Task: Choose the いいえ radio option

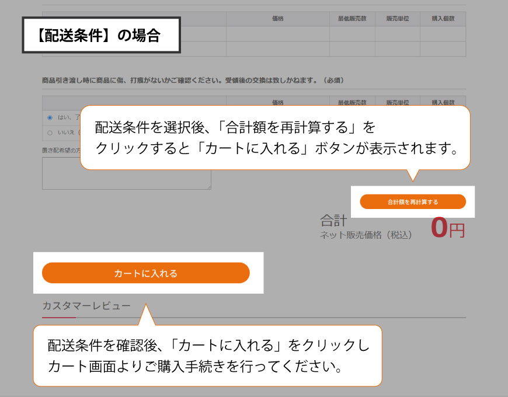Action: pyautogui.click(x=50, y=133)
